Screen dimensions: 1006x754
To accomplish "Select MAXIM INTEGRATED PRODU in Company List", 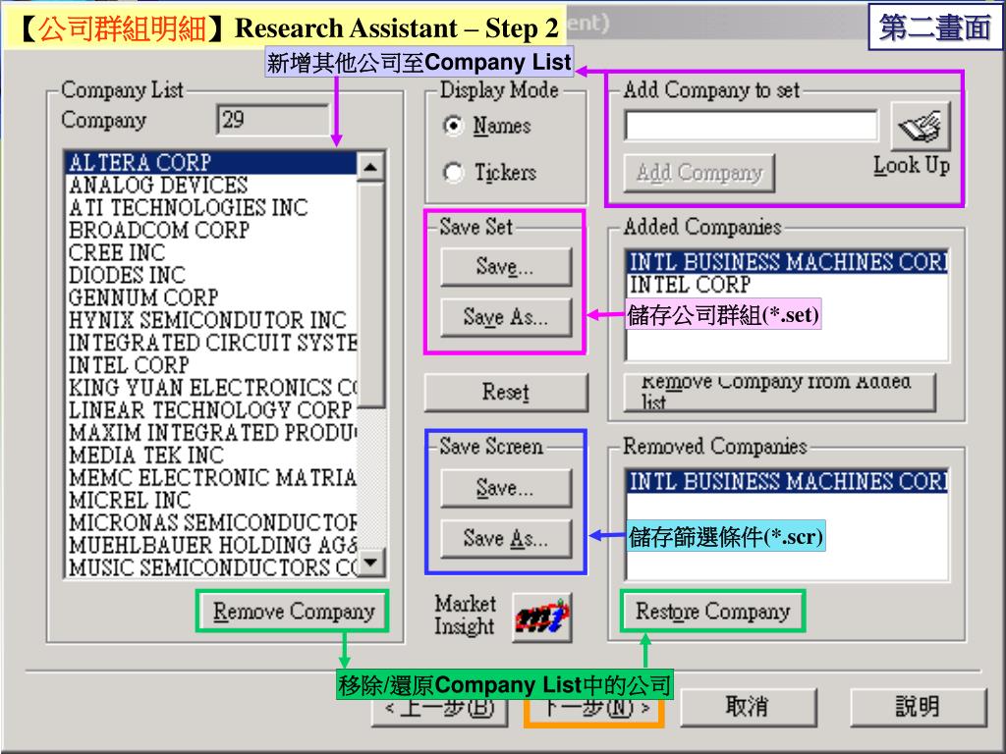I will pos(212,433).
